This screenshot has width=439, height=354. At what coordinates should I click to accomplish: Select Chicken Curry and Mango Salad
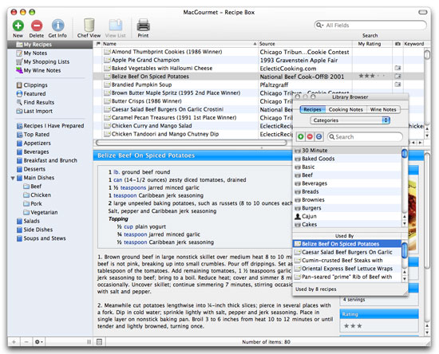(193, 126)
